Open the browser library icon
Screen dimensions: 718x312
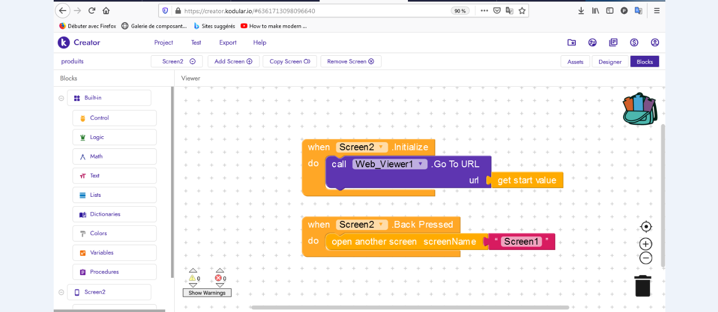click(x=596, y=11)
